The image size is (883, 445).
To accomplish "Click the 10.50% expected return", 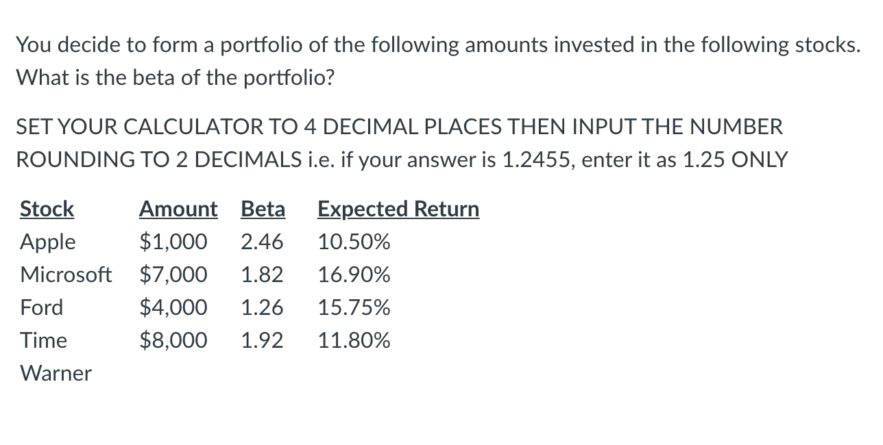I will click(354, 242).
